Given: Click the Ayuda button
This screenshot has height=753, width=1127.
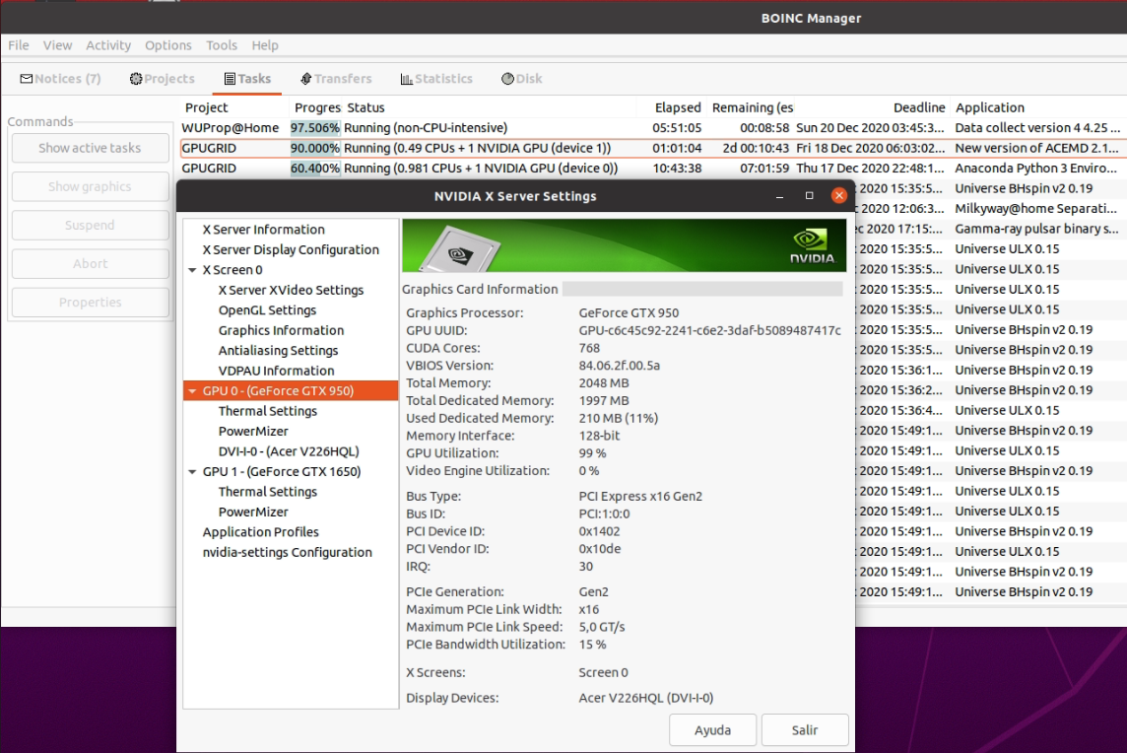Looking at the screenshot, I should pos(712,730).
